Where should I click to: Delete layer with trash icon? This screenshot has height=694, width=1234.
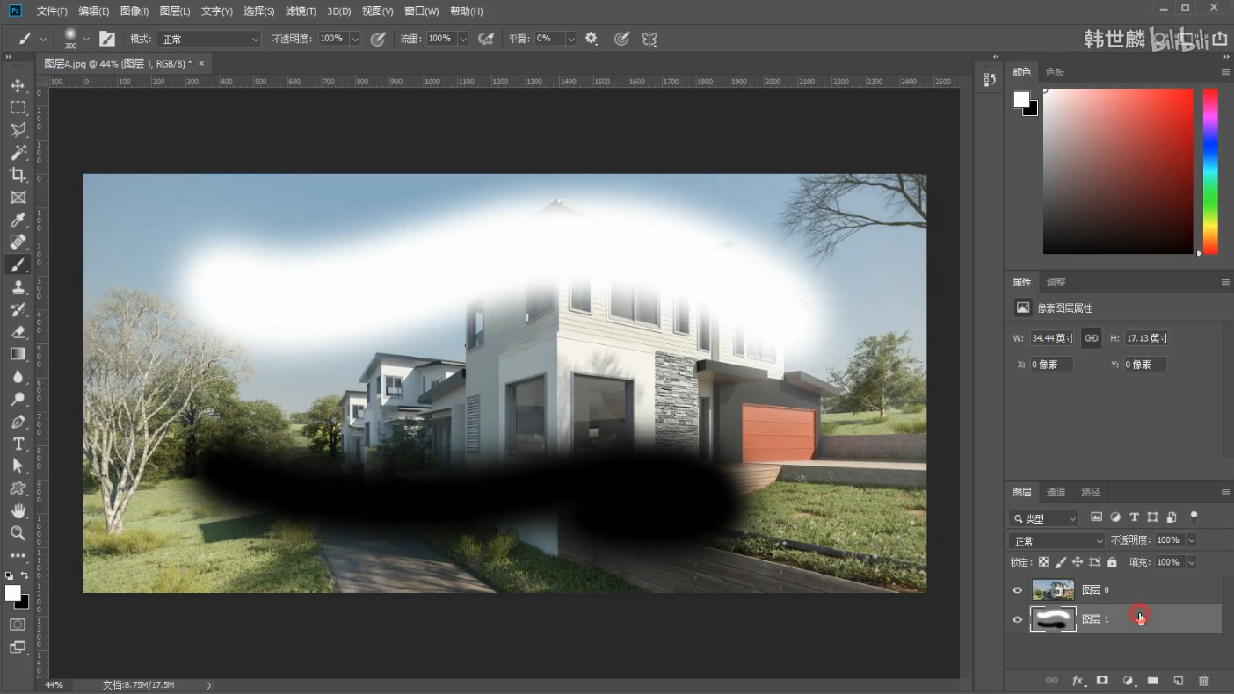pyautogui.click(x=1204, y=680)
